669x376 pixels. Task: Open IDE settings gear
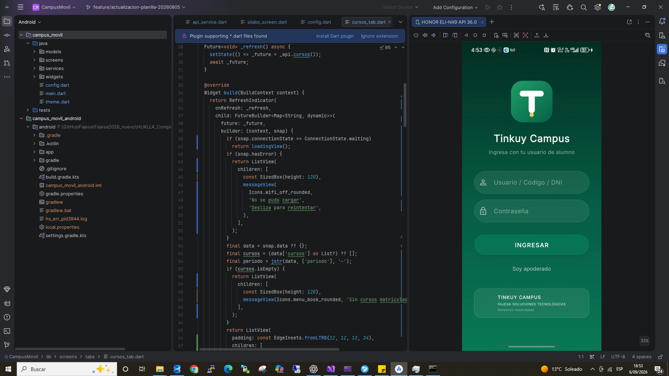point(598,8)
